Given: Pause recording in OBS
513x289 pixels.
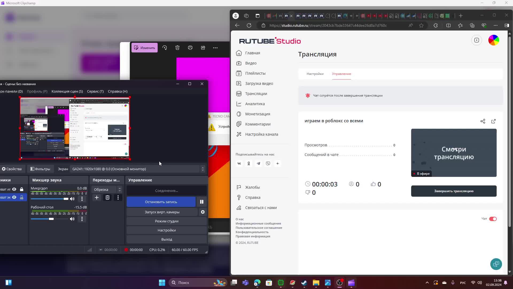Looking at the screenshot, I should (x=202, y=202).
